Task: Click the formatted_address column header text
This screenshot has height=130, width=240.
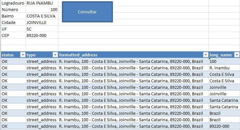Action: (x=78, y=55)
